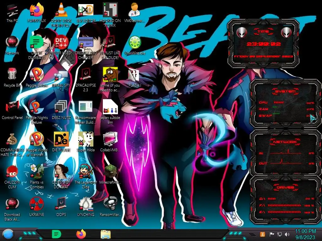Click the Action Center flag tray icon
The width and height of the screenshot is (322, 241).
click(272, 234)
